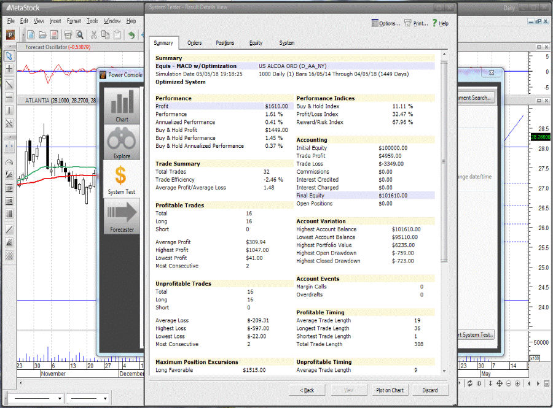Switch to the System tab
The height and width of the screenshot is (408, 553).
[287, 43]
